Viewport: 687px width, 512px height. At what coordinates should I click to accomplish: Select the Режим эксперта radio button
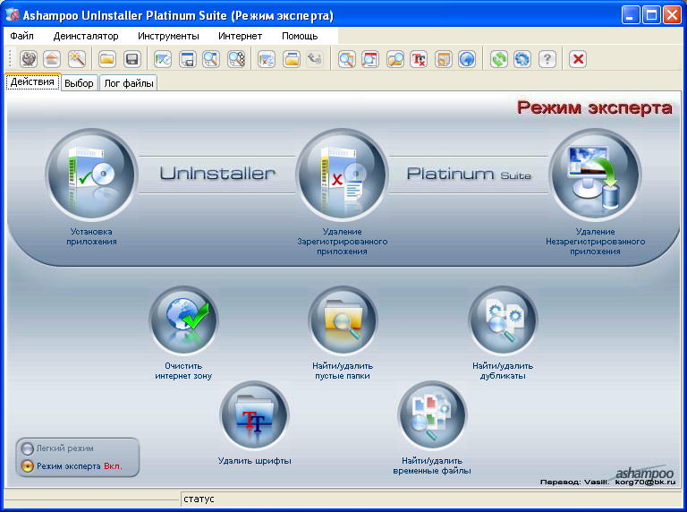[28, 466]
